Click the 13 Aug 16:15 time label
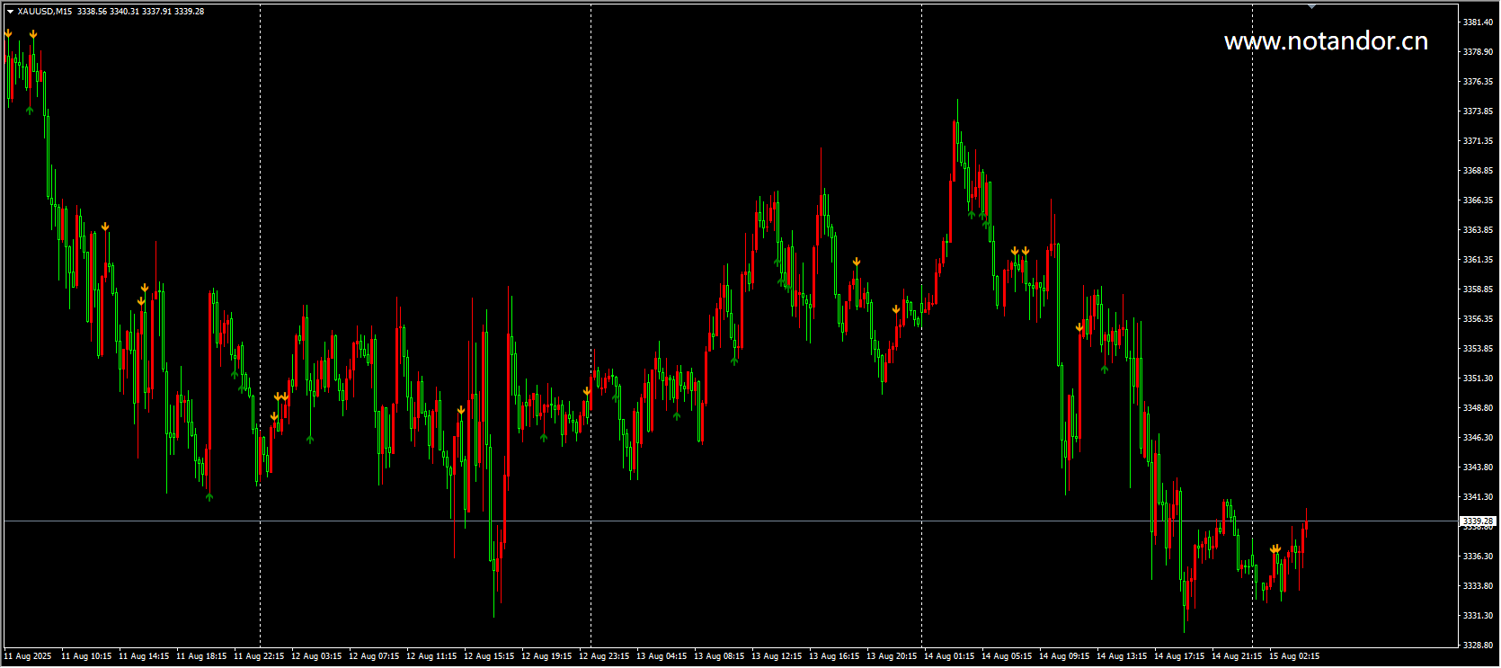 834,656
